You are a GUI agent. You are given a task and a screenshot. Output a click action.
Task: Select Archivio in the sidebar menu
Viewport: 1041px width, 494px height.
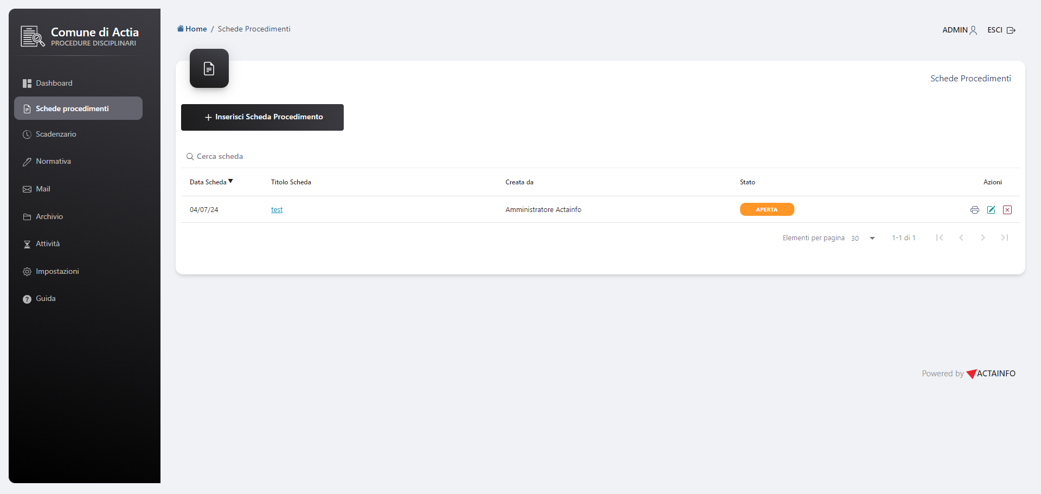(x=49, y=217)
